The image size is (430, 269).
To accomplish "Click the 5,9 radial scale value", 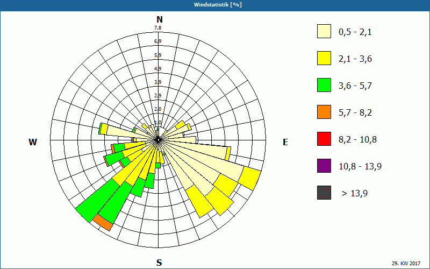I will 157,55.
